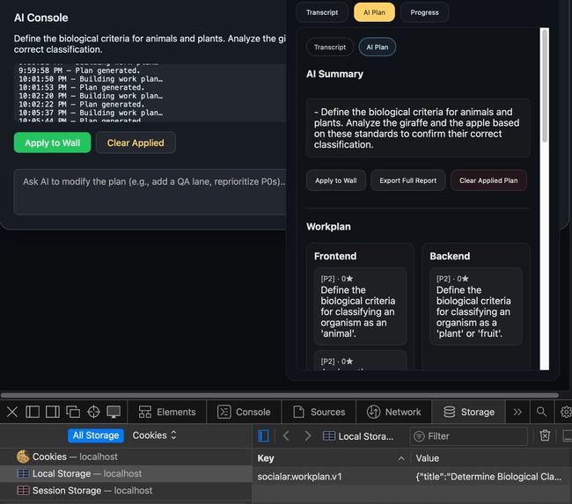The image size is (572, 504).
Task: Open the Sources tab
Action: coord(319,413)
